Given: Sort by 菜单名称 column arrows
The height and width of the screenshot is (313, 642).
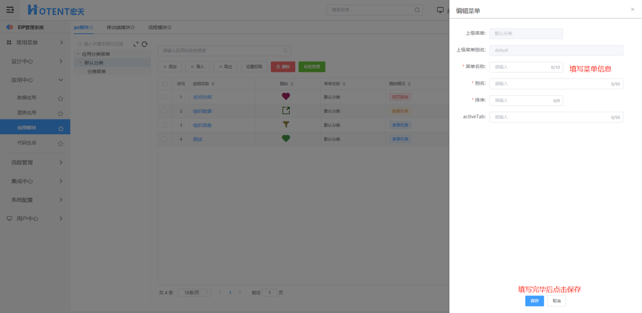Looking at the screenshot, I should click(344, 84).
